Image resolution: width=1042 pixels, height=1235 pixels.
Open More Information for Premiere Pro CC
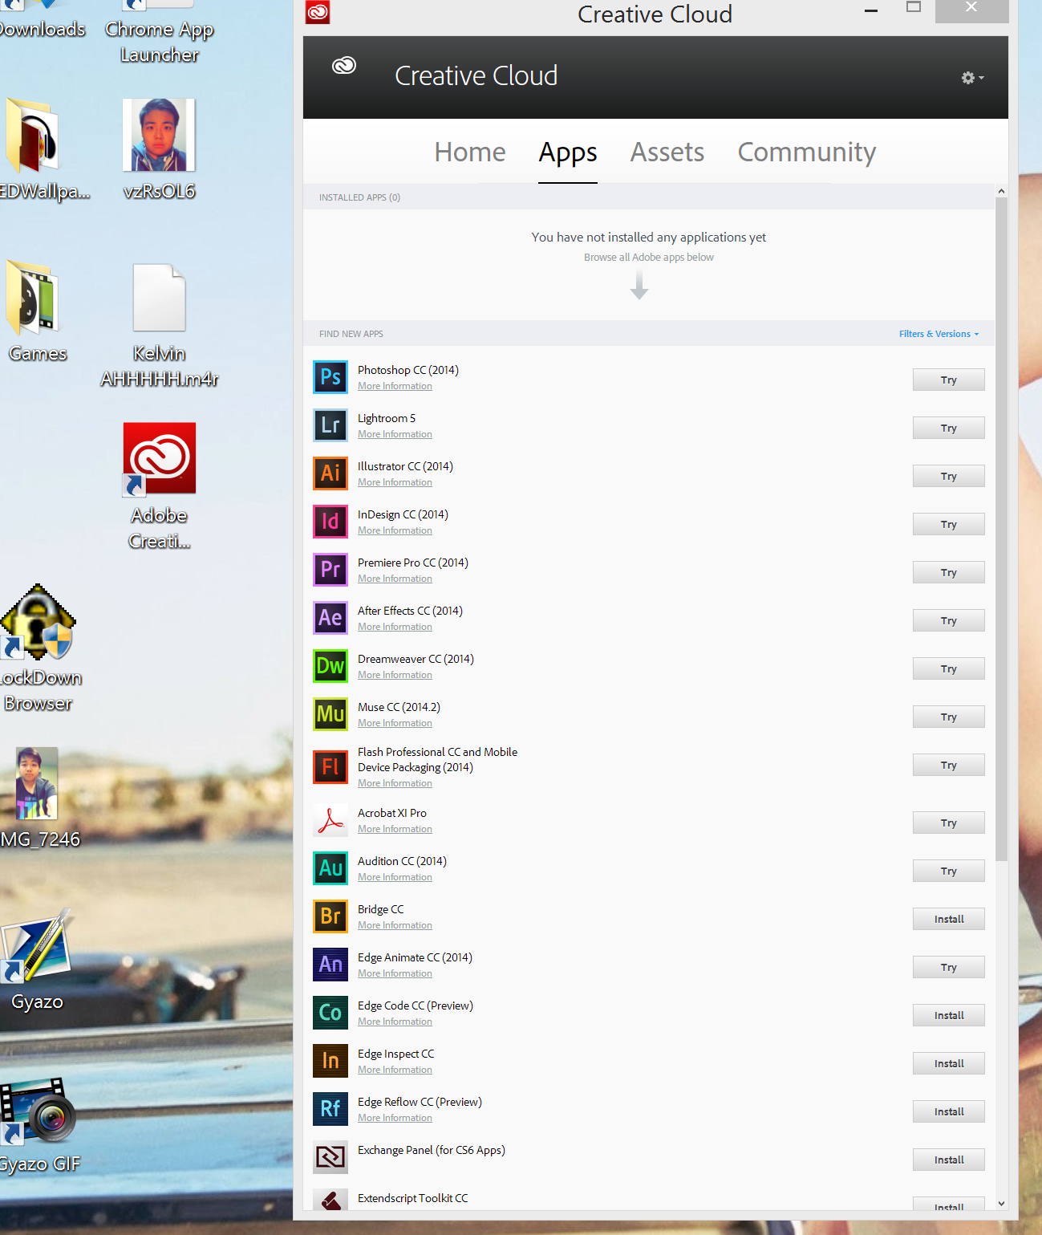click(395, 579)
